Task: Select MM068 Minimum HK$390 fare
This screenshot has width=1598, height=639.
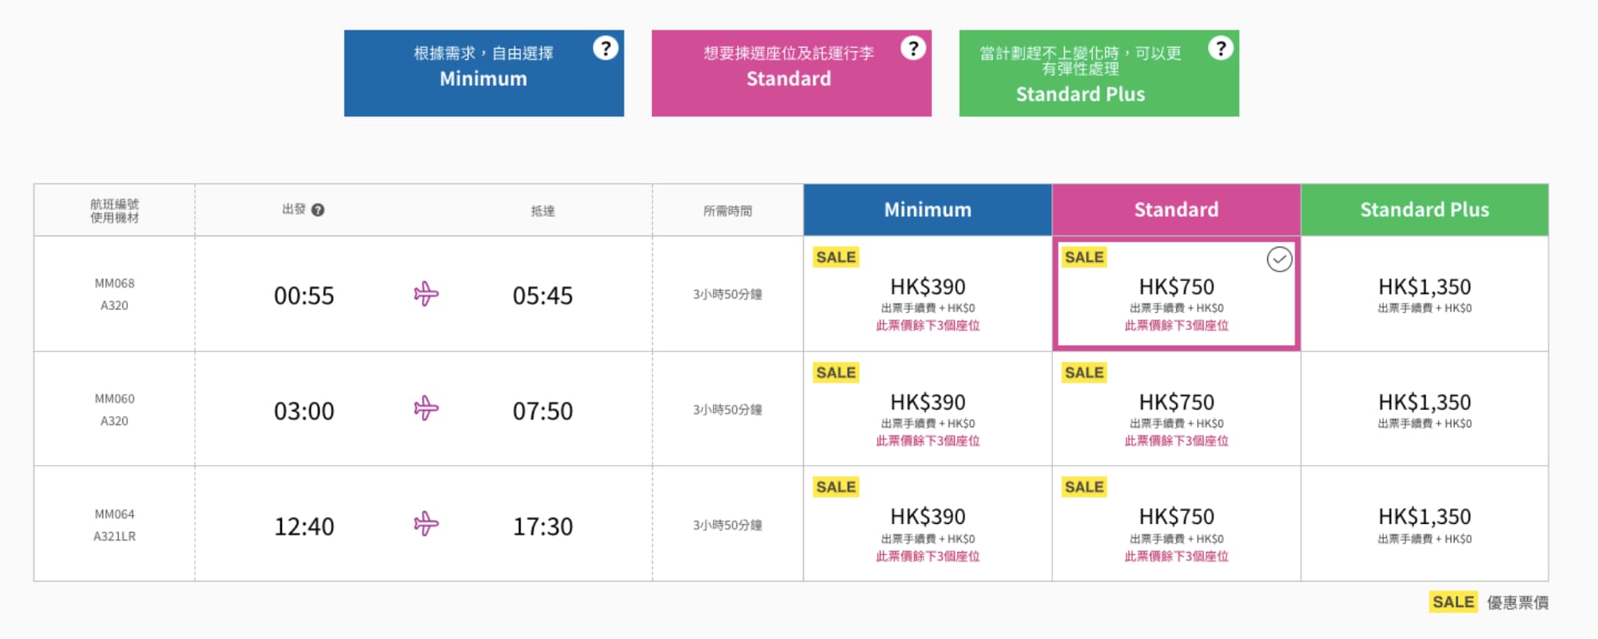Action: coord(928,294)
